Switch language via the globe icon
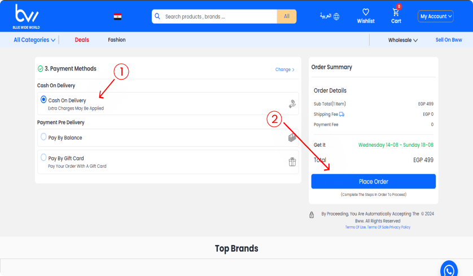This screenshot has height=276, width=473. pos(336,16)
